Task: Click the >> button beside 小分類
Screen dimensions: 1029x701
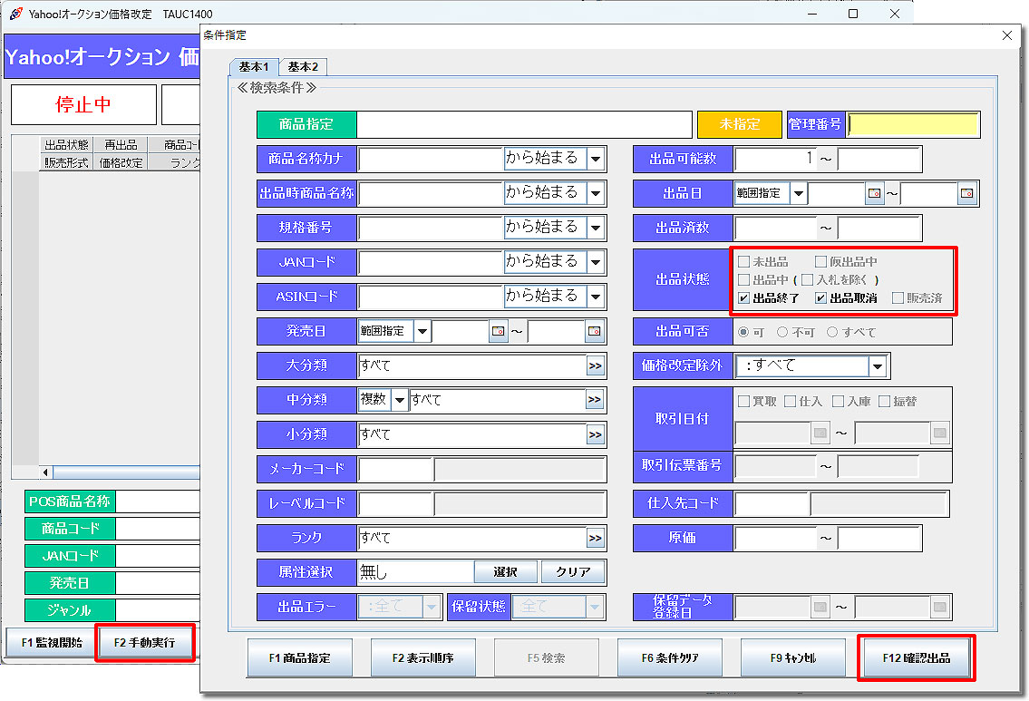Action: click(595, 435)
